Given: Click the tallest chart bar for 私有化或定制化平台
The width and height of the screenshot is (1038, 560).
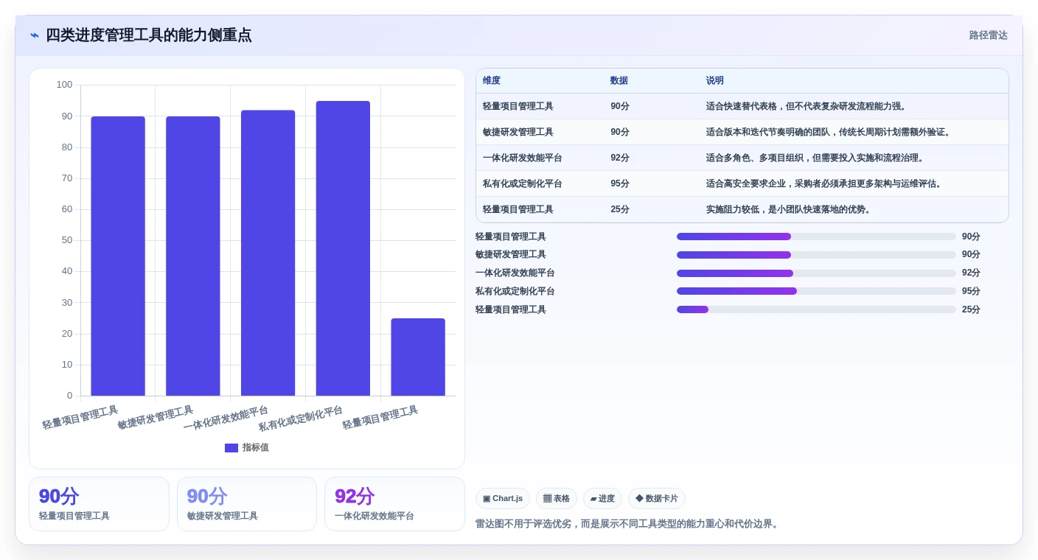Looking at the screenshot, I should pos(343,248).
